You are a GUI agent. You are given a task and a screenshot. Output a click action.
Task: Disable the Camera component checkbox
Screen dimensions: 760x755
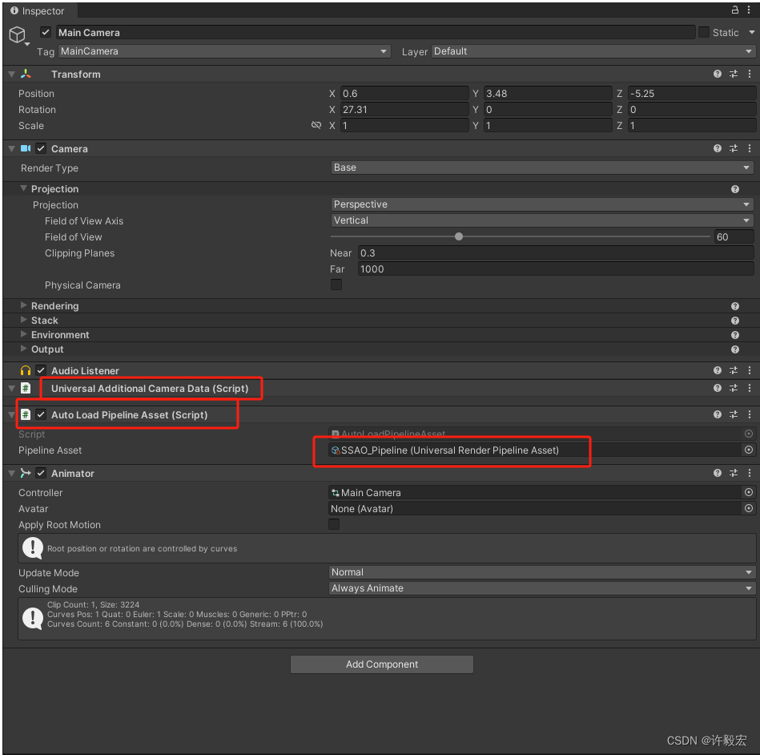[41, 148]
